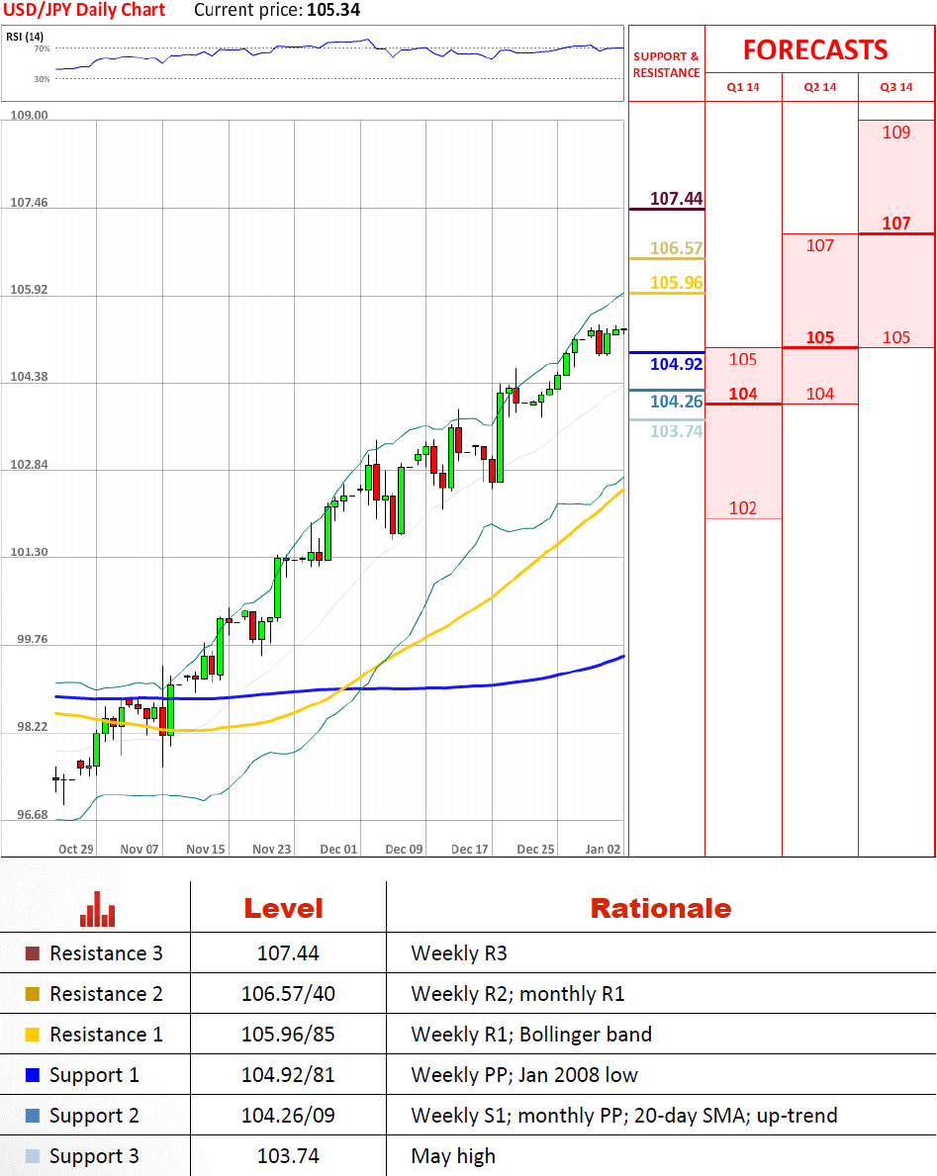Switch to the Q2 14 forecast column
937x1176 pixels.
(x=819, y=87)
